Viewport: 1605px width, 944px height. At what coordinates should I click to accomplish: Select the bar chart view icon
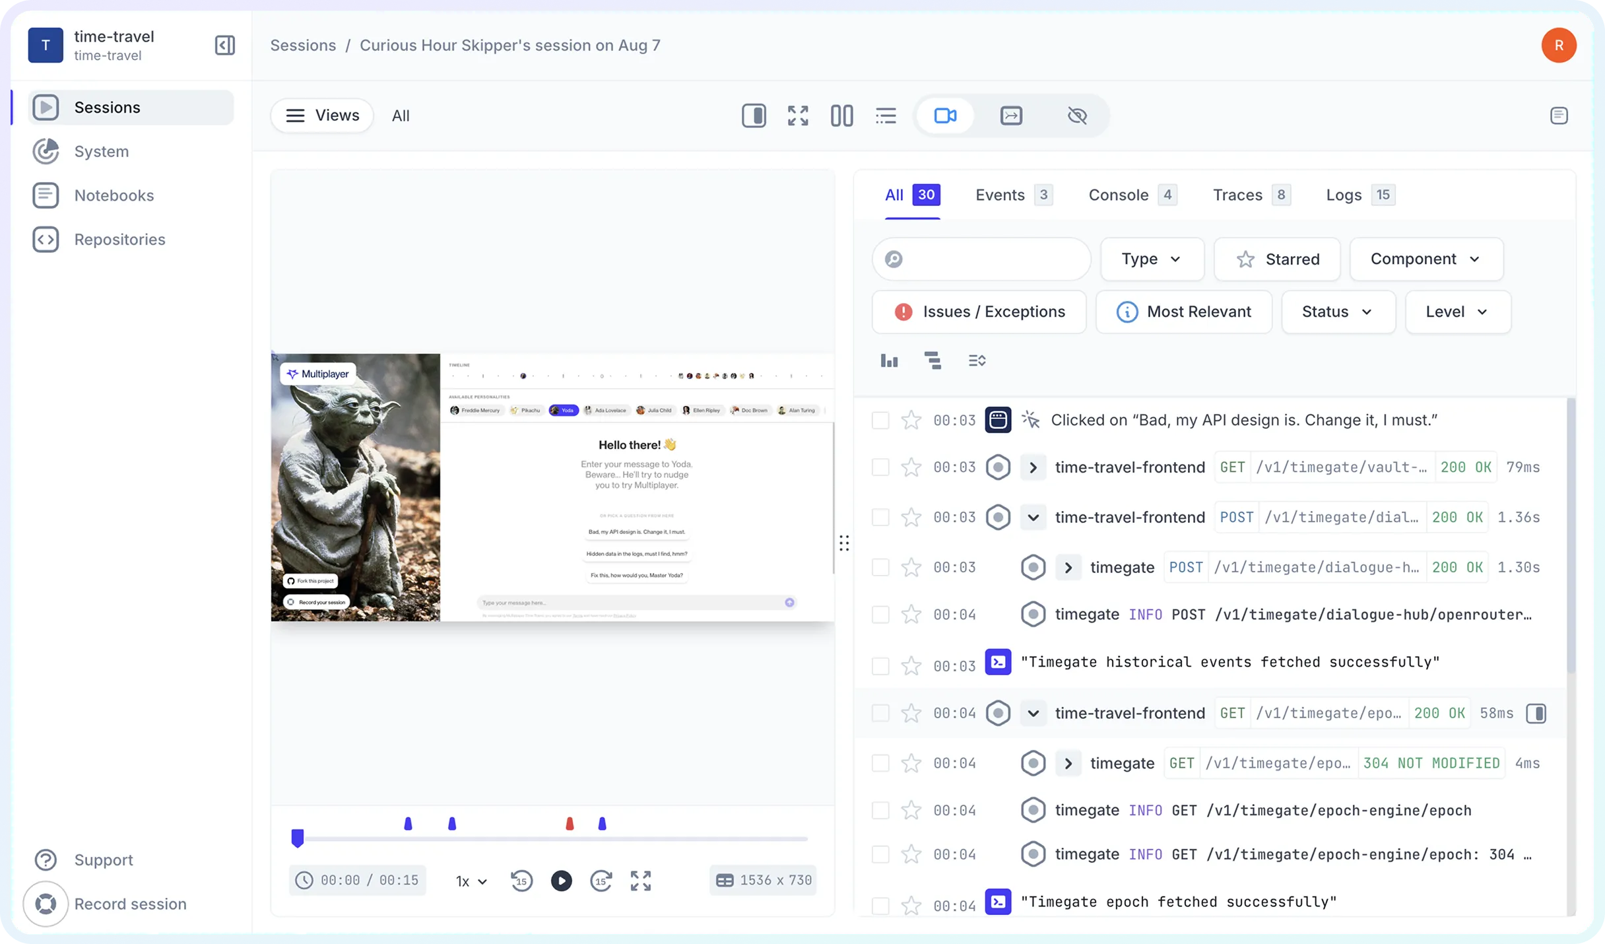(x=889, y=360)
